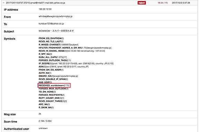The width and height of the screenshot is (199, 132).
Task: Collapse the message row with minus icon
Action: coord(3,3)
